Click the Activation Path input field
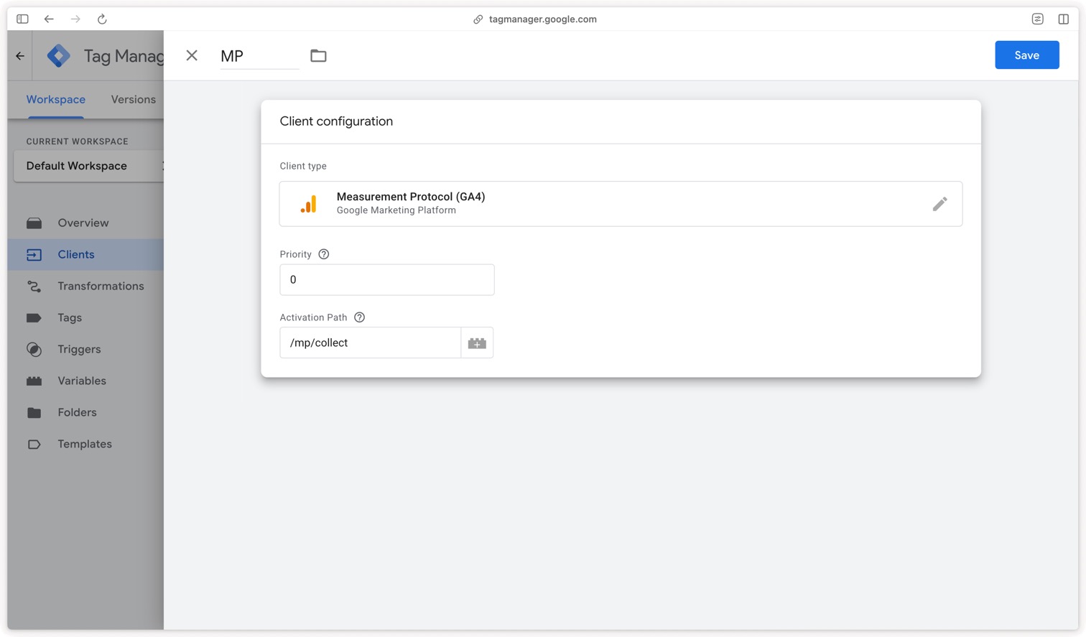The image size is (1086, 637). click(370, 343)
